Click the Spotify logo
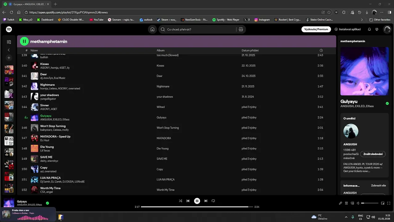The width and height of the screenshot is (394, 222). [9, 29]
